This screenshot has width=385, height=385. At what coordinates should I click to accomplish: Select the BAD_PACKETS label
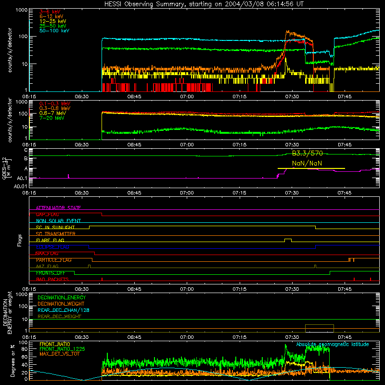point(52,280)
